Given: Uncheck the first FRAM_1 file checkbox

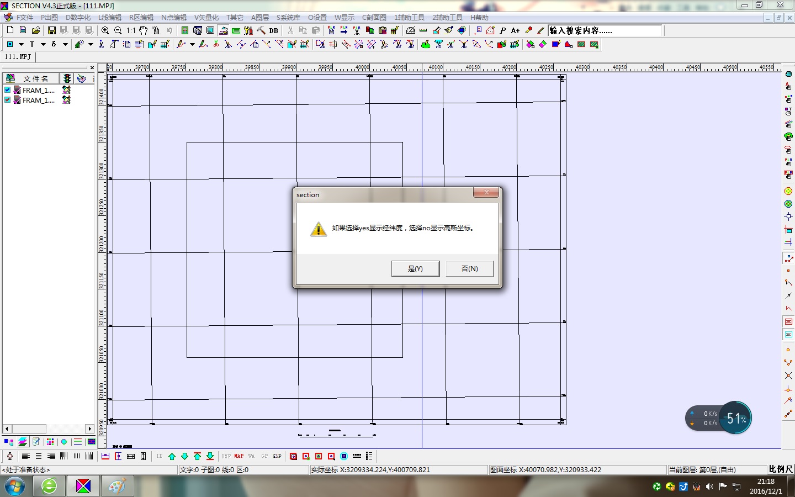Looking at the screenshot, I should tap(7, 90).
